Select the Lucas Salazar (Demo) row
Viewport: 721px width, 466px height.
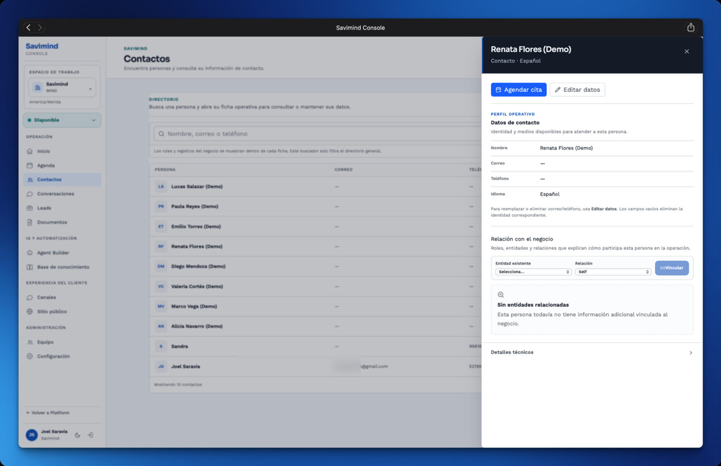[315, 186]
